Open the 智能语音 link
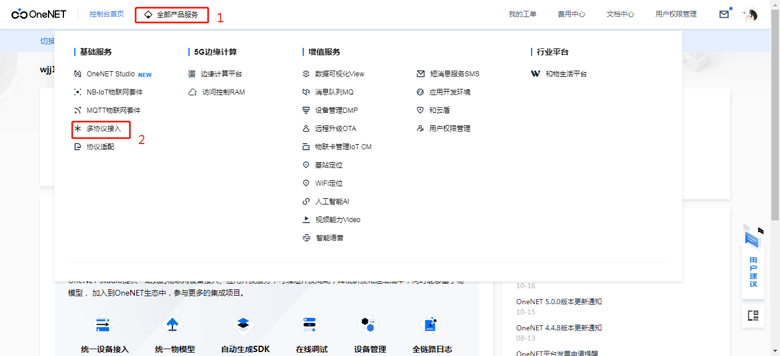This screenshot has height=356, width=780. tap(330, 238)
